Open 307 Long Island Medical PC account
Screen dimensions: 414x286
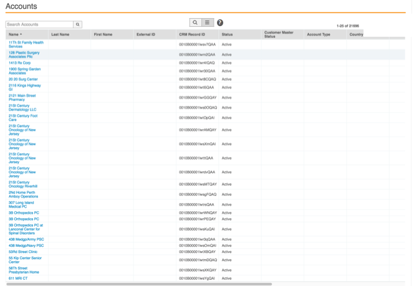click(x=21, y=204)
